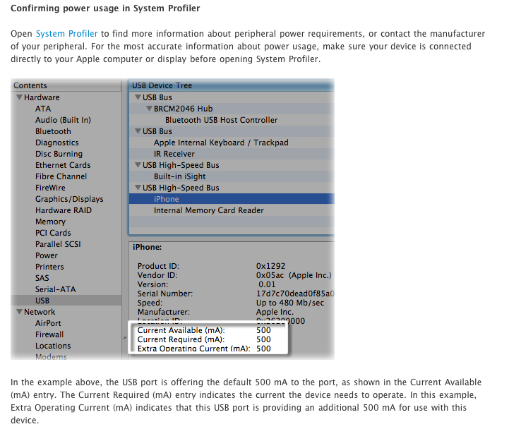Collapse the first USB Bus triangle
This screenshot has height=429, width=509.
[138, 97]
